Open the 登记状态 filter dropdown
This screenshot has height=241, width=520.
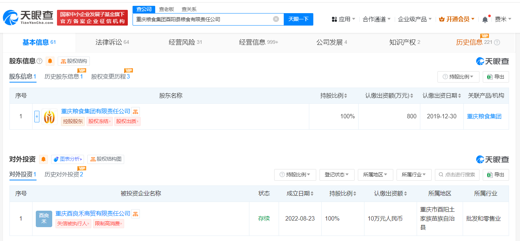tap(337, 175)
